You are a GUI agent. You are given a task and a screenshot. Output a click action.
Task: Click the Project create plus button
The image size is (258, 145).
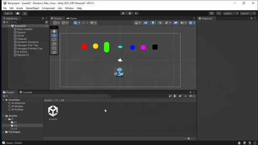coord(5,96)
